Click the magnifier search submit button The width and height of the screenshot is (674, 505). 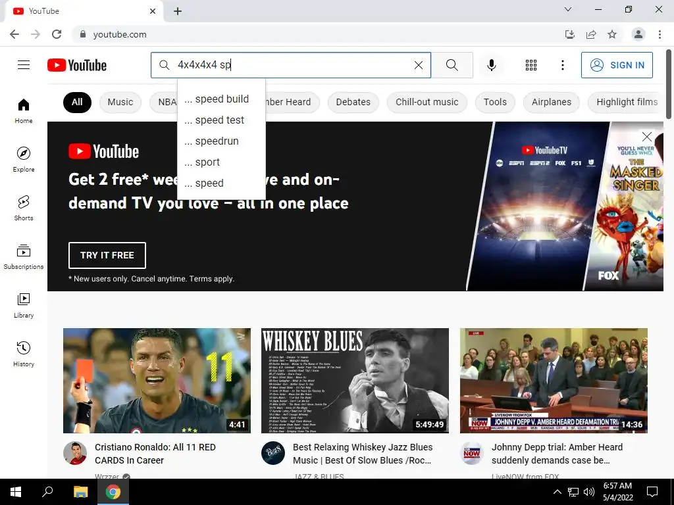pyautogui.click(x=452, y=65)
